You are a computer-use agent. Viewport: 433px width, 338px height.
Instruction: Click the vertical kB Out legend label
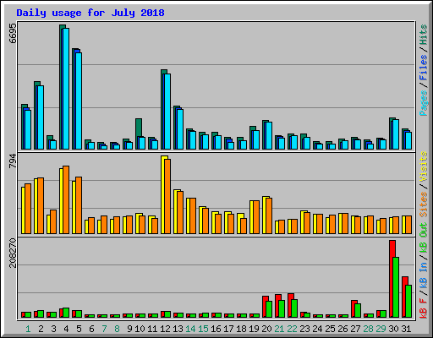tap(424, 238)
